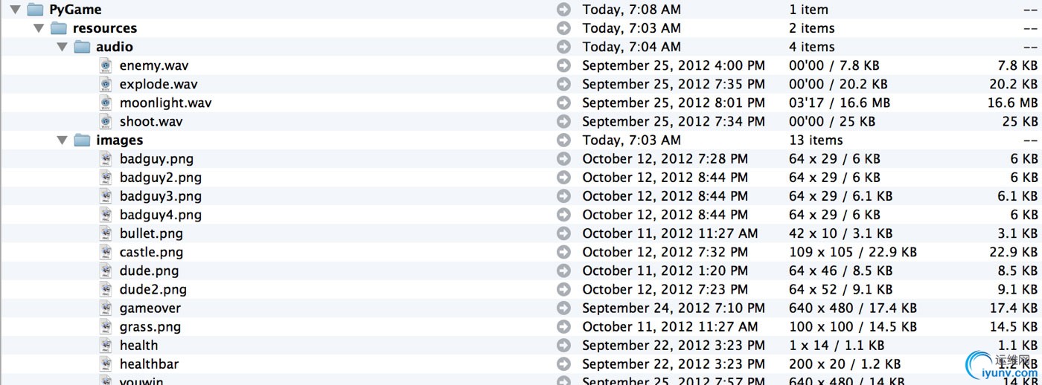1042x385 pixels.
Task: Click the audio folder icon
Action: pyautogui.click(x=83, y=47)
